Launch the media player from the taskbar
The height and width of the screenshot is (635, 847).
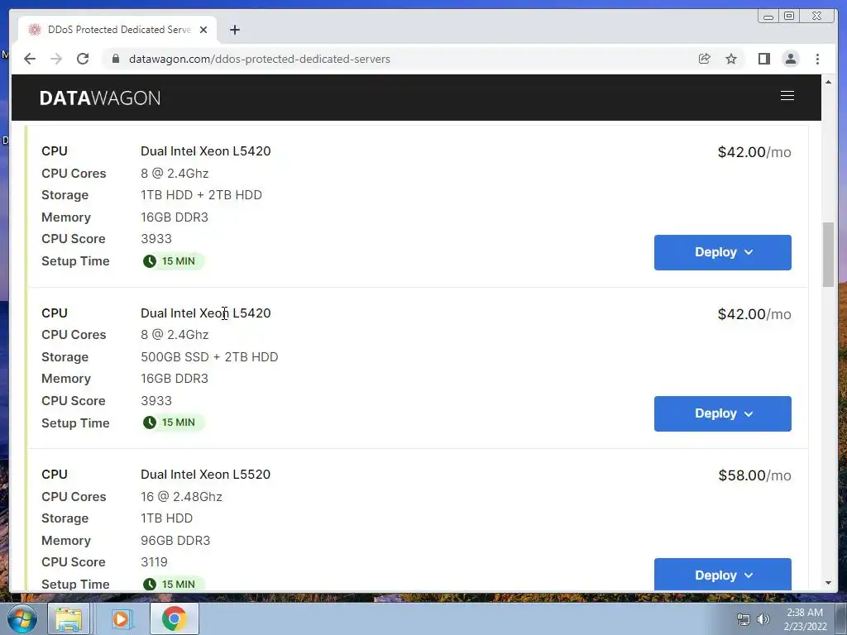pyautogui.click(x=122, y=618)
